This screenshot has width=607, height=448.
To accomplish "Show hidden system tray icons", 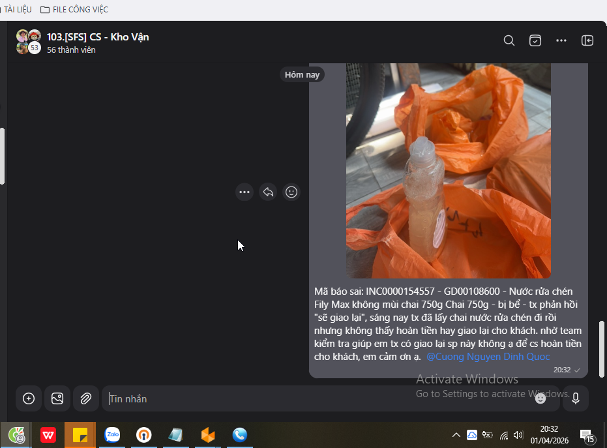I will click(x=456, y=435).
